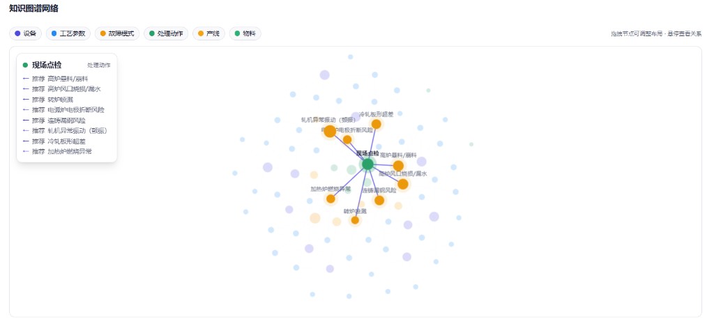Toggle the 设备 legend filter
The height and width of the screenshot is (326, 714).
pyautogui.click(x=26, y=33)
